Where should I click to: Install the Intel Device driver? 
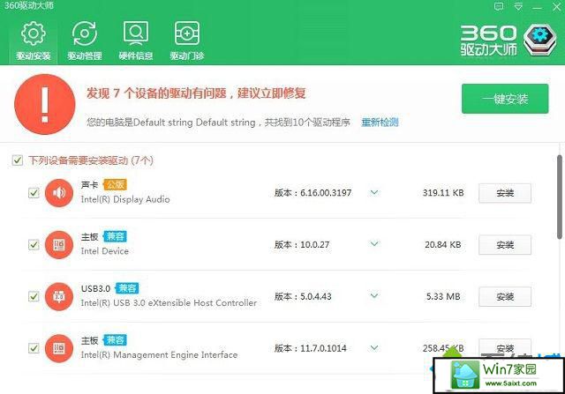pyautogui.click(x=505, y=245)
